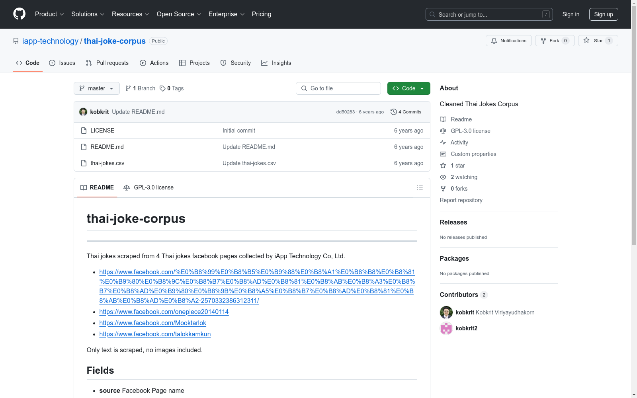Click the Insights graph icon
Viewport: 637px width, 398px height.
pos(264,63)
